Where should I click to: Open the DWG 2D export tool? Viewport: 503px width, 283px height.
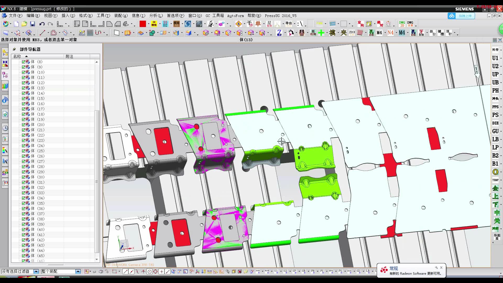pyautogui.click(x=402, y=24)
